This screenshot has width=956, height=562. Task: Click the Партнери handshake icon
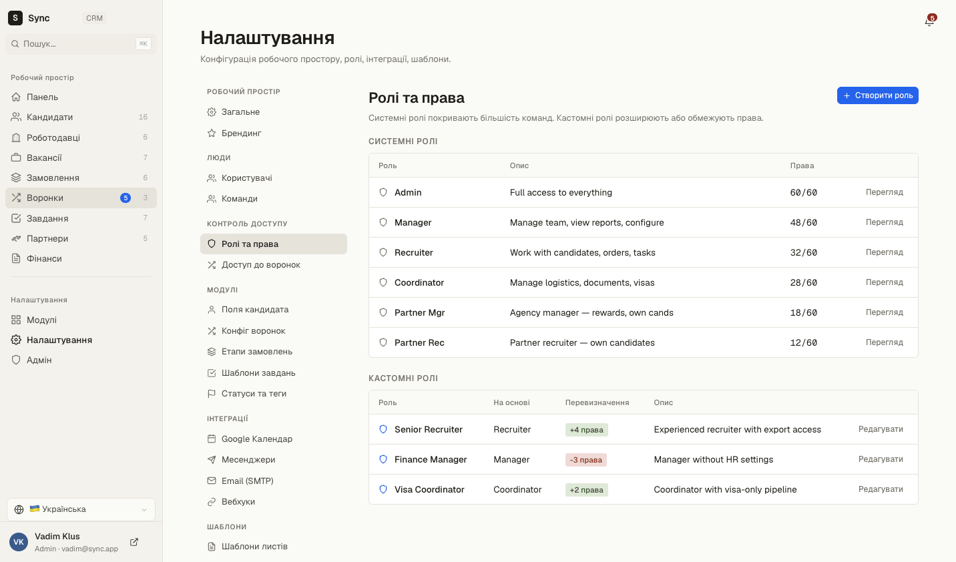(16, 238)
